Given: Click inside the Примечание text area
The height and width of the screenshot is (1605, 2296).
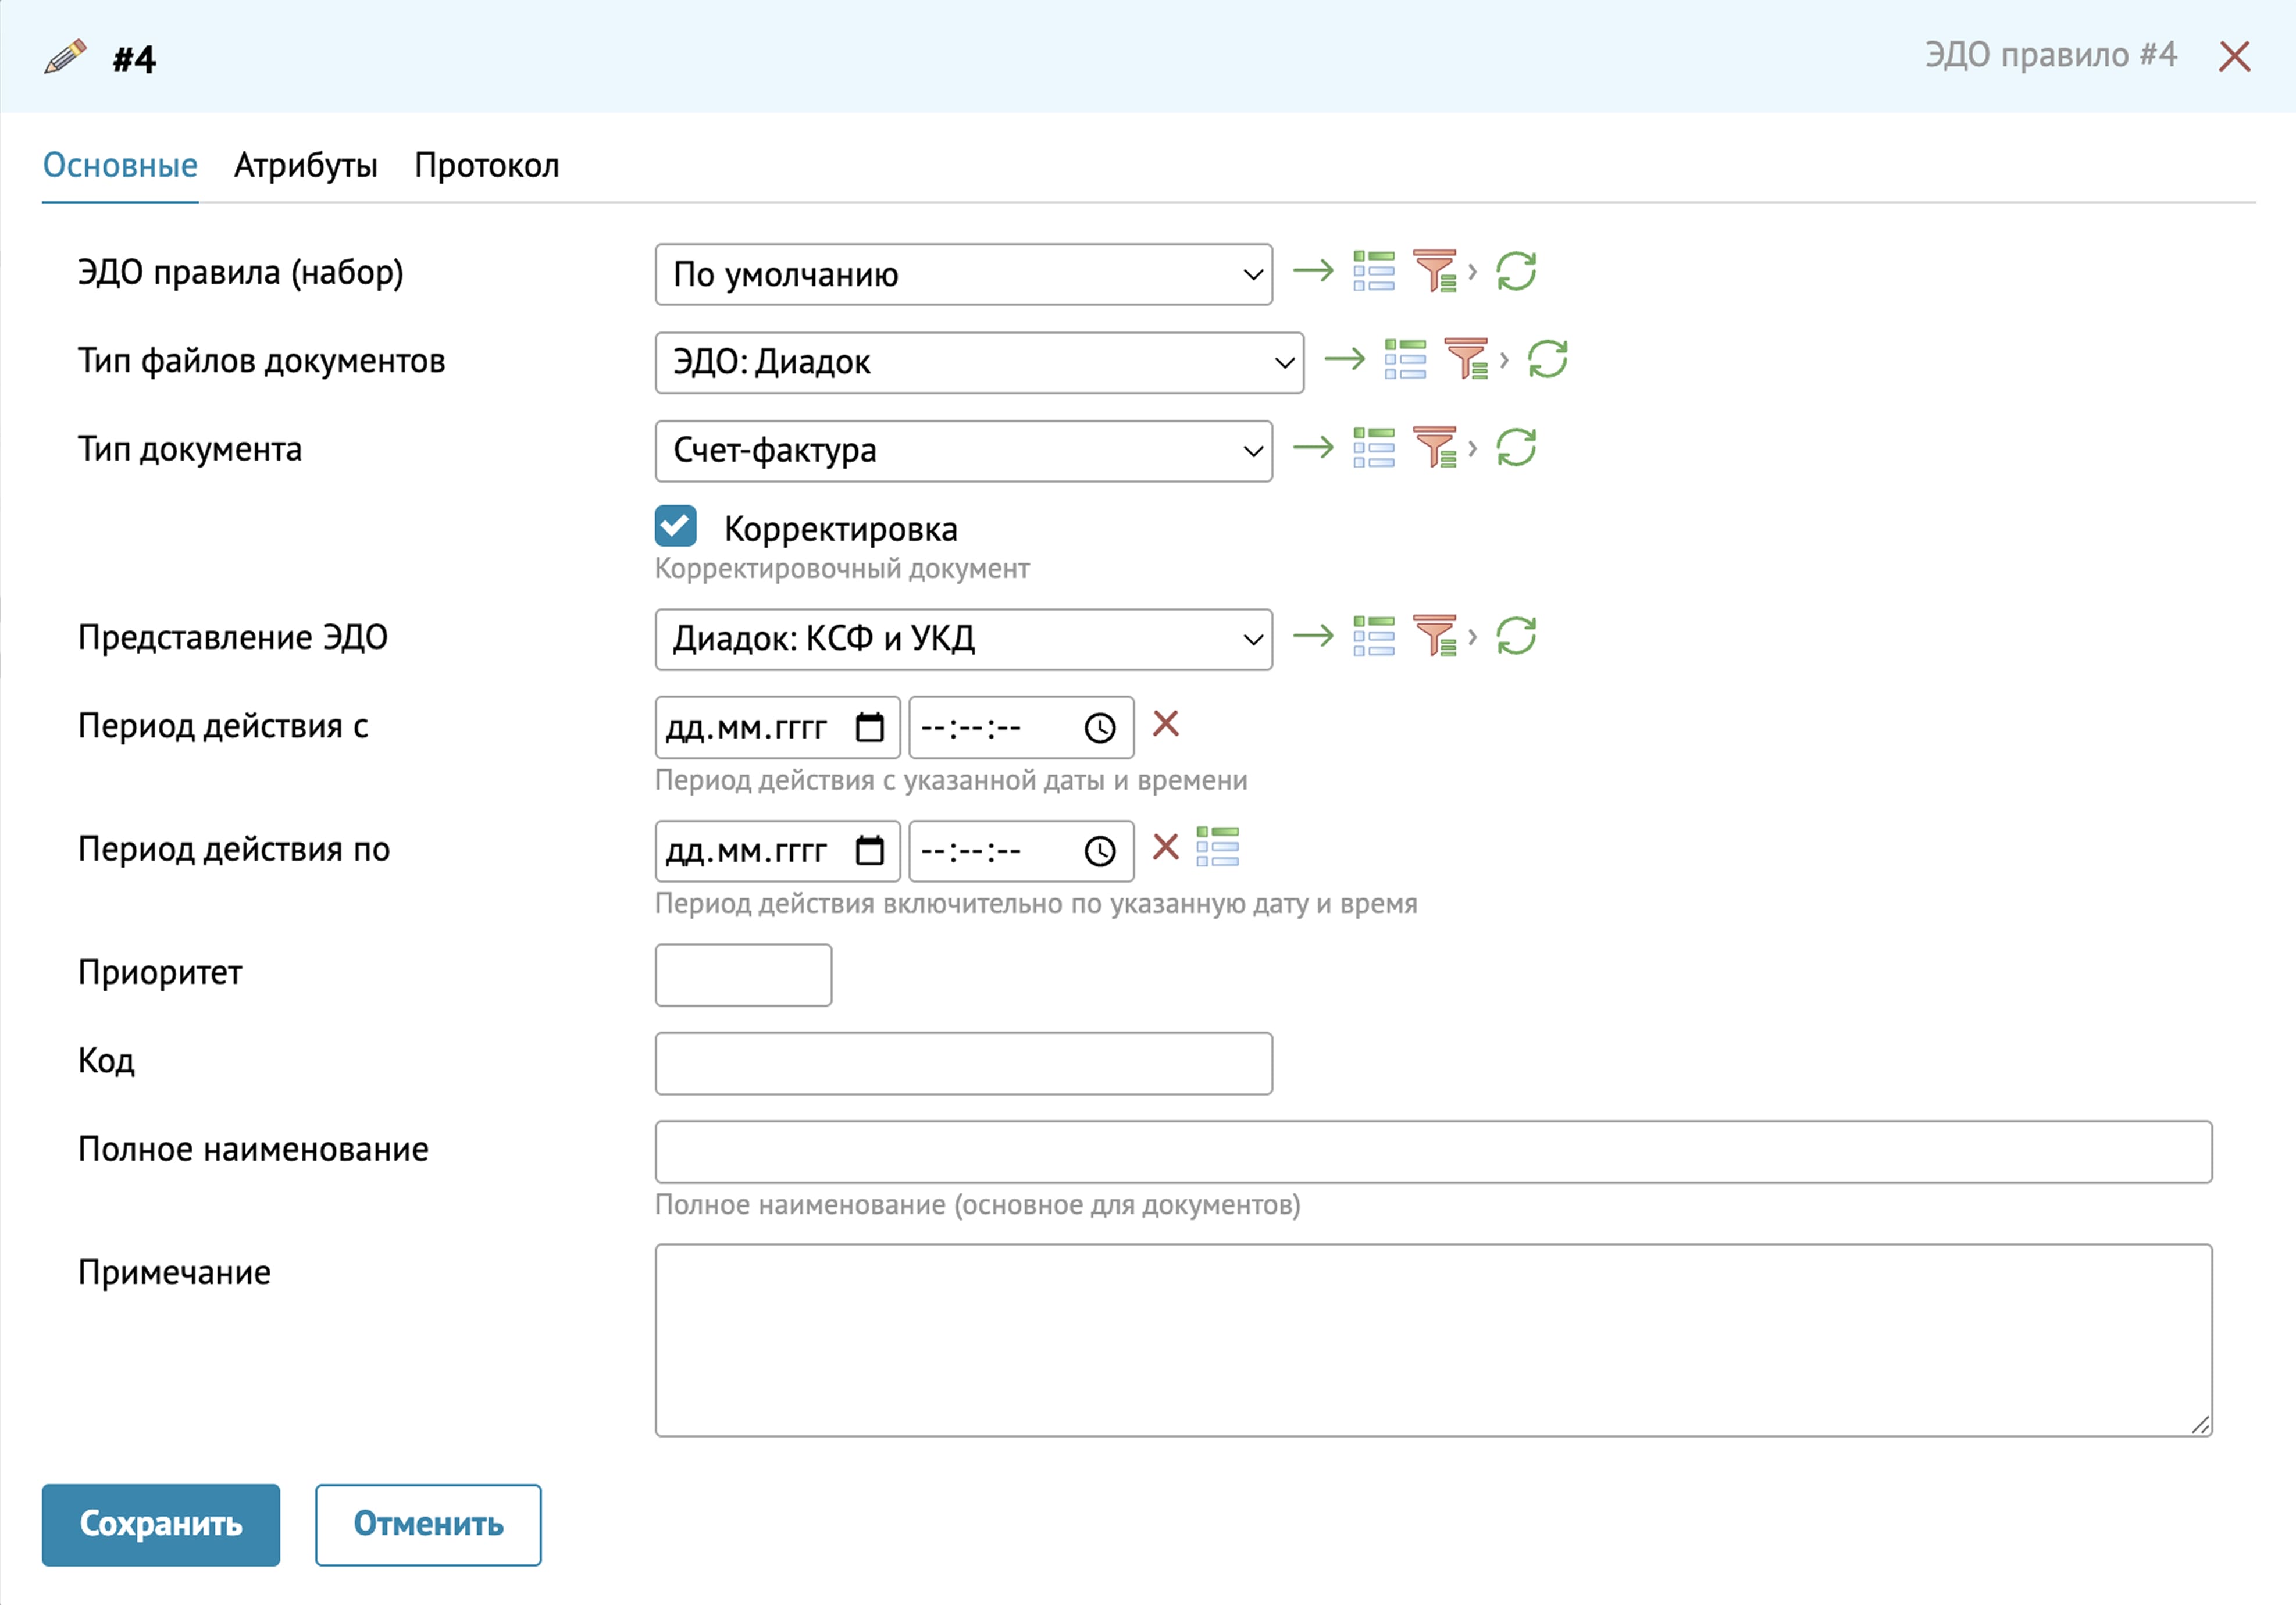Looking at the screenshot, I should point(1433,1340).
